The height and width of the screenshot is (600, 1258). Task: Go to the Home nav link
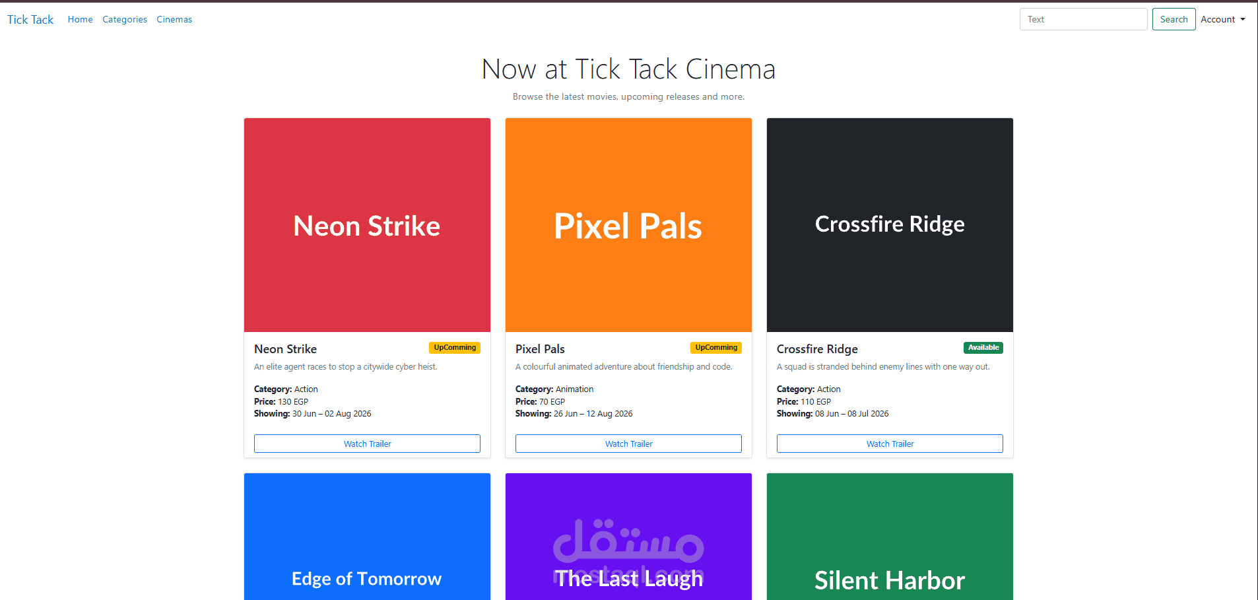[80, 19]
